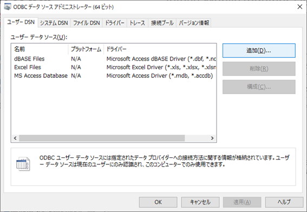The height and width of the screenshot is (212, 307).
Task: Select the Excel Files data source
Action: 28,67
